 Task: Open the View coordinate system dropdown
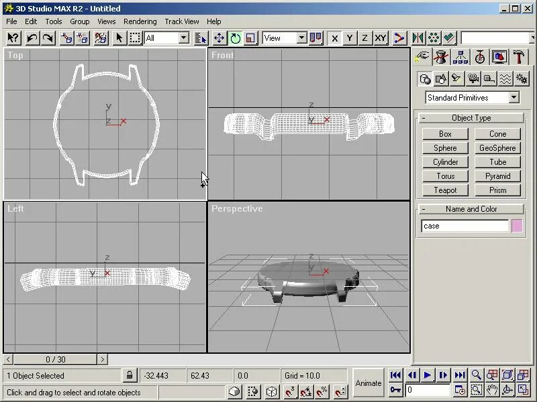301,38
